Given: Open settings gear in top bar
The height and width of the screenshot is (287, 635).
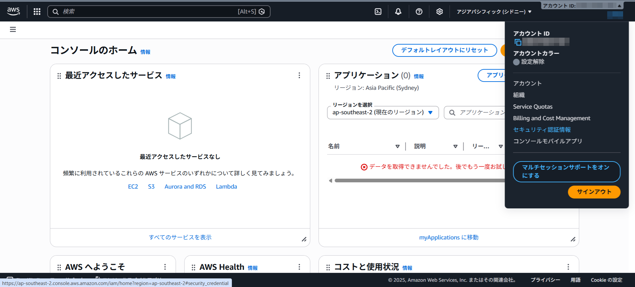Looking at the screenshot, I should [x=440, y=12].
